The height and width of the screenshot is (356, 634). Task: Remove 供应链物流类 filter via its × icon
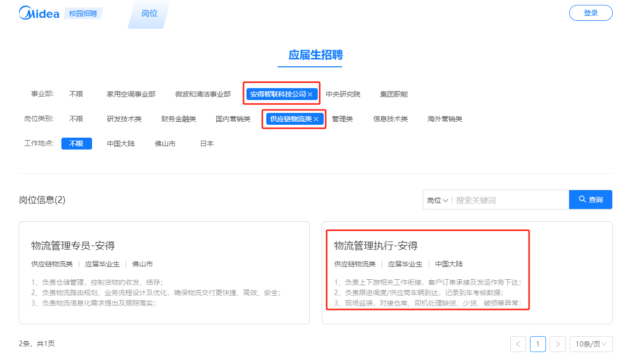coord(316,119)
